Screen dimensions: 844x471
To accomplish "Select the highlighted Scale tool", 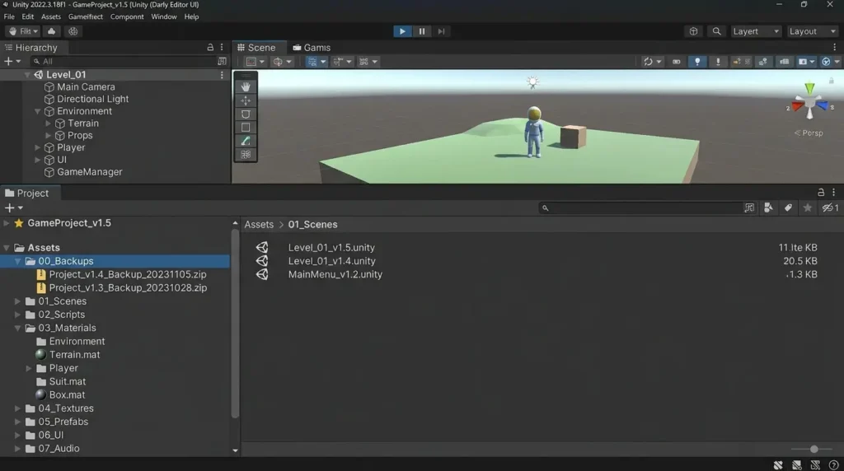I will click(246, 141).
